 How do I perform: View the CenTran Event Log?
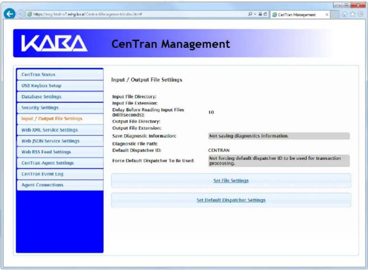[60, 174]
